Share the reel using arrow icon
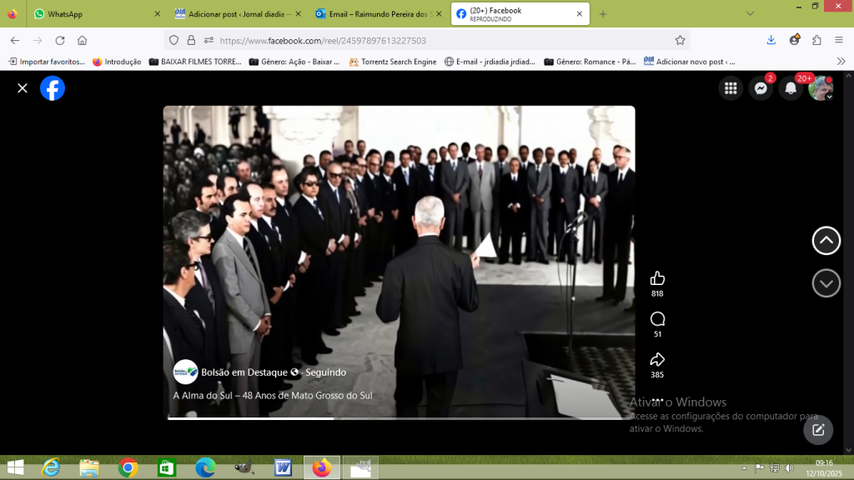Image resolution: width=854 pixels, height=480 pixels. (657, 360)
